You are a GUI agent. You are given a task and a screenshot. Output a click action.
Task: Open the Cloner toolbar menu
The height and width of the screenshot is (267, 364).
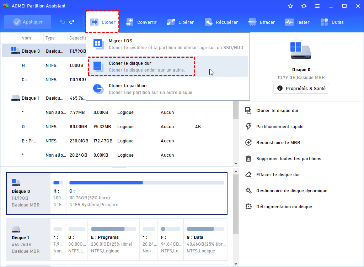click(x=102, y=22)
